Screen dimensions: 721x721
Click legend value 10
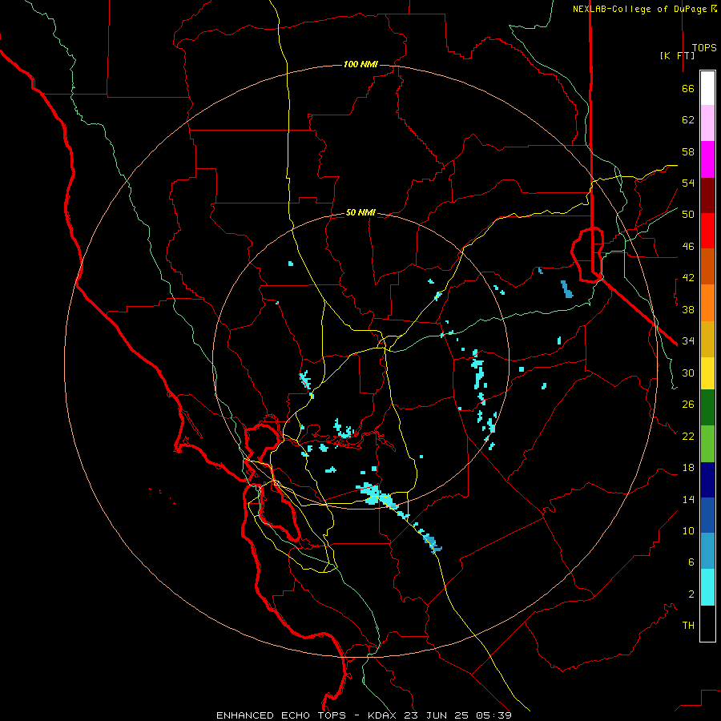(x=688, y=530)
